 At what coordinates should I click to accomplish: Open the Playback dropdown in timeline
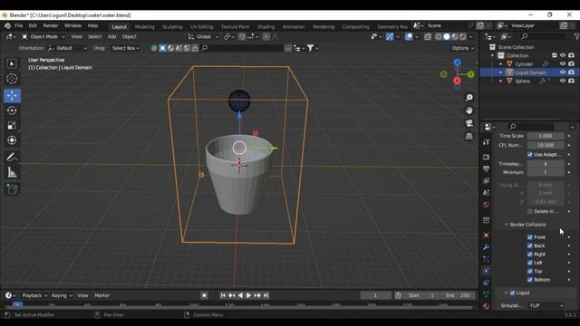34,295
